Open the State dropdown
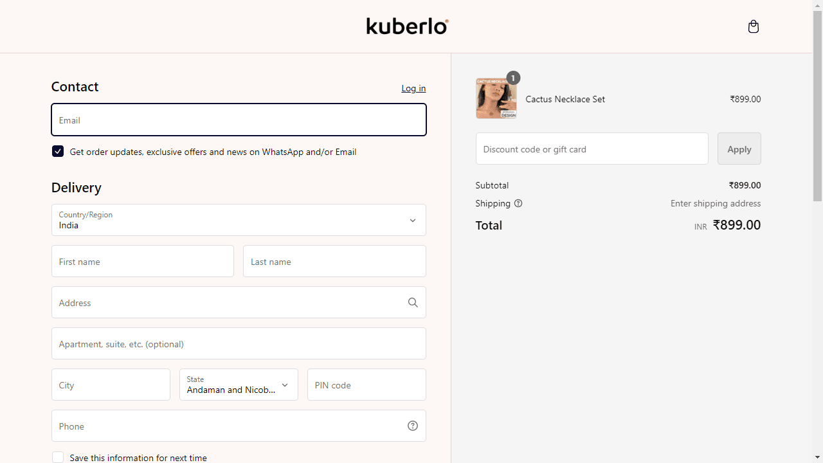This screenshot has width=823, height=463. coord(239,385)
